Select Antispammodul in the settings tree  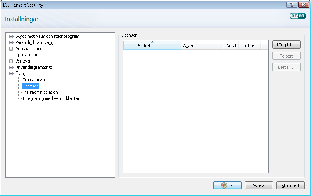click(29, 49)
